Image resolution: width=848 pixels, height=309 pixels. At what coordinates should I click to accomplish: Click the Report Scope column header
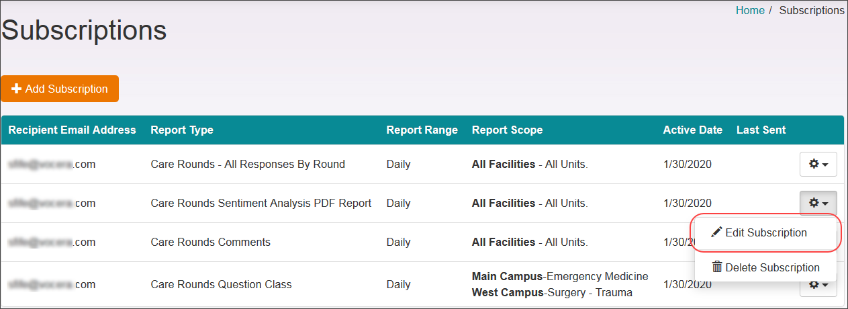[507, 130]
